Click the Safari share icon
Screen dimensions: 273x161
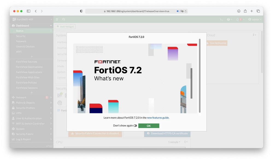click(245, 11)
